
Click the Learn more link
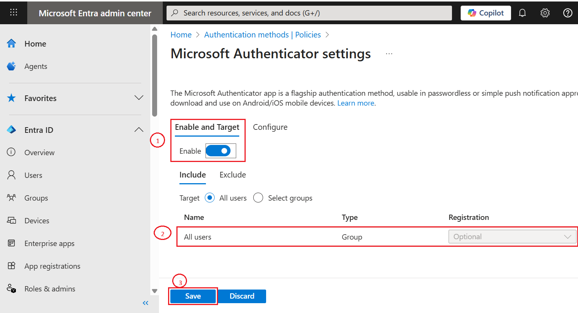355,103
